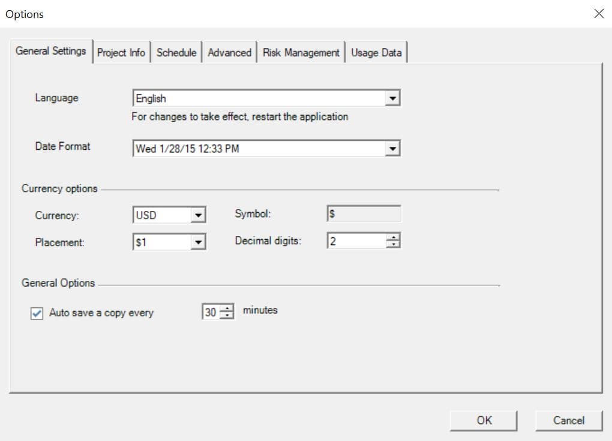The image size is (612, 441).
Task: Click the General Settings tab
Action: 51,51
